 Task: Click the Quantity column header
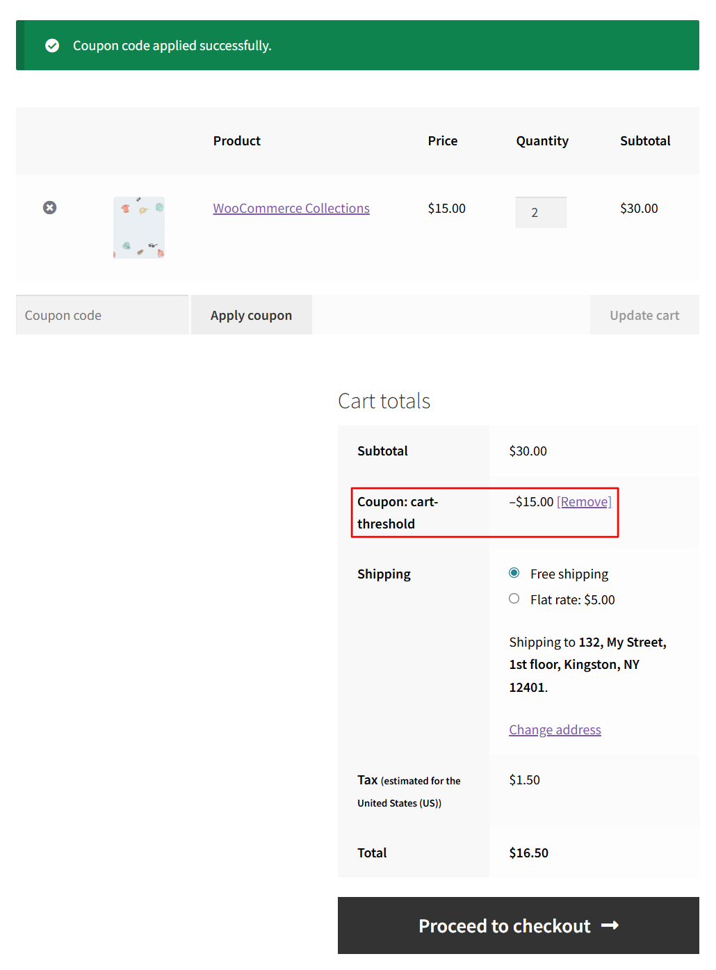coord(542,141)
